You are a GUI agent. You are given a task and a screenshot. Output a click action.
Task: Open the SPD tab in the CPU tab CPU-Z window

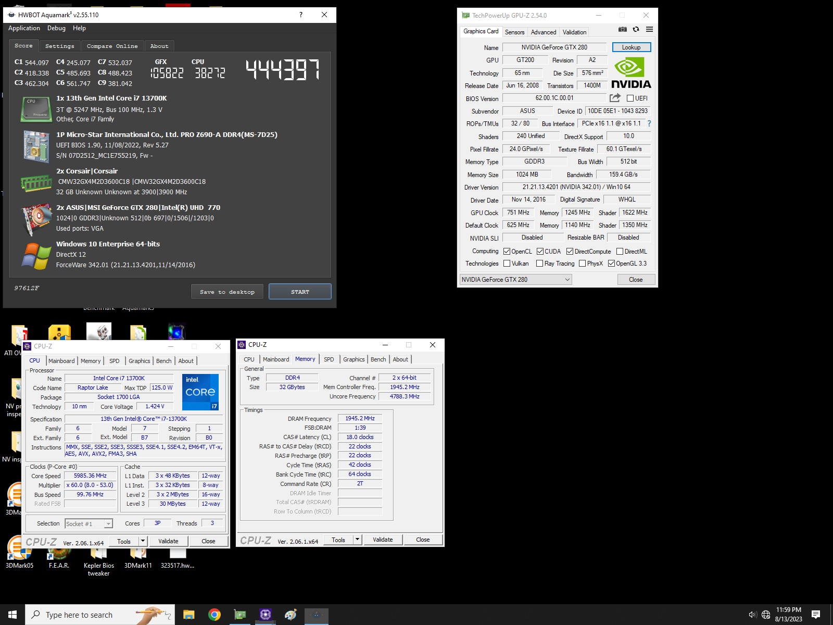tap(115, 361)
